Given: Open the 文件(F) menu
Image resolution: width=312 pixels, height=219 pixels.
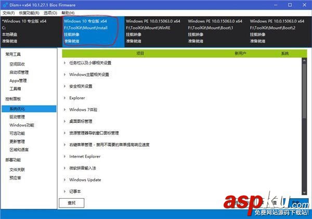Looking at the screenshot, I should (8, 13).
